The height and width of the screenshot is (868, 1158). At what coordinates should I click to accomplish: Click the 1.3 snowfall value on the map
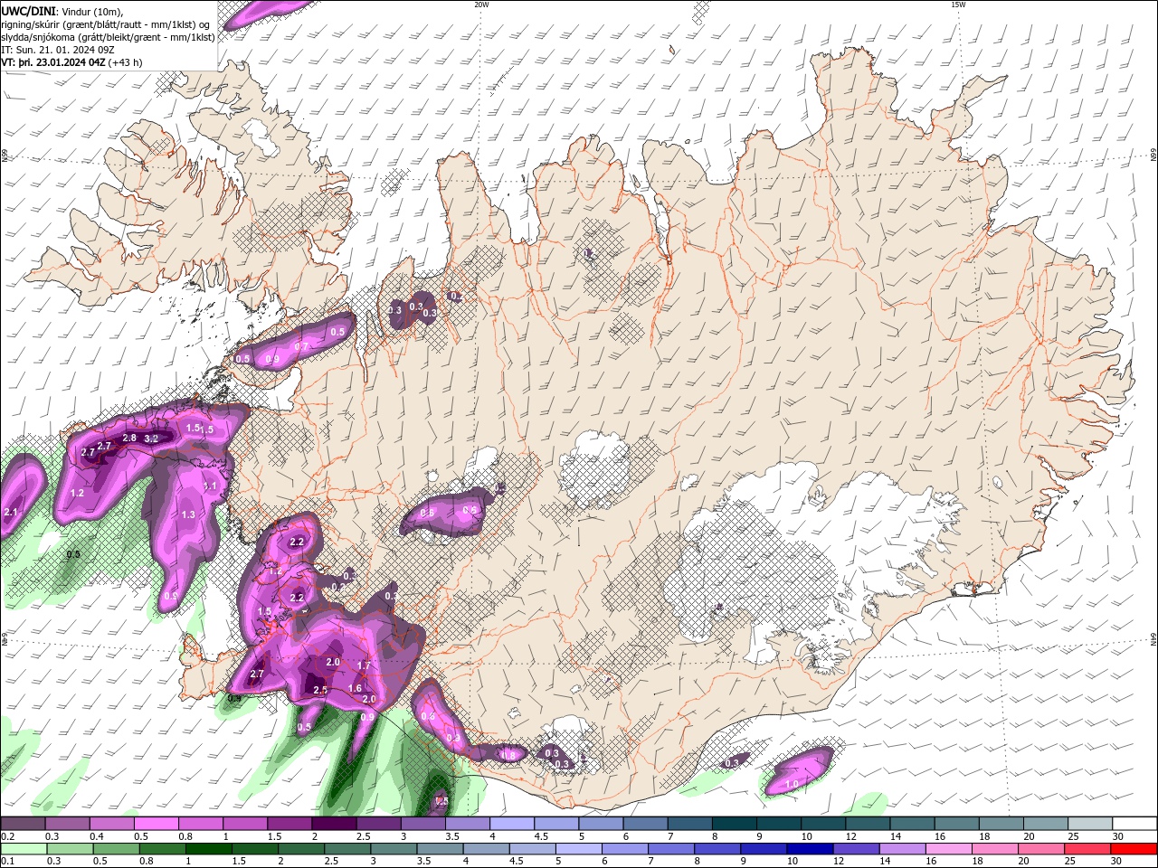tap(188, 514)
